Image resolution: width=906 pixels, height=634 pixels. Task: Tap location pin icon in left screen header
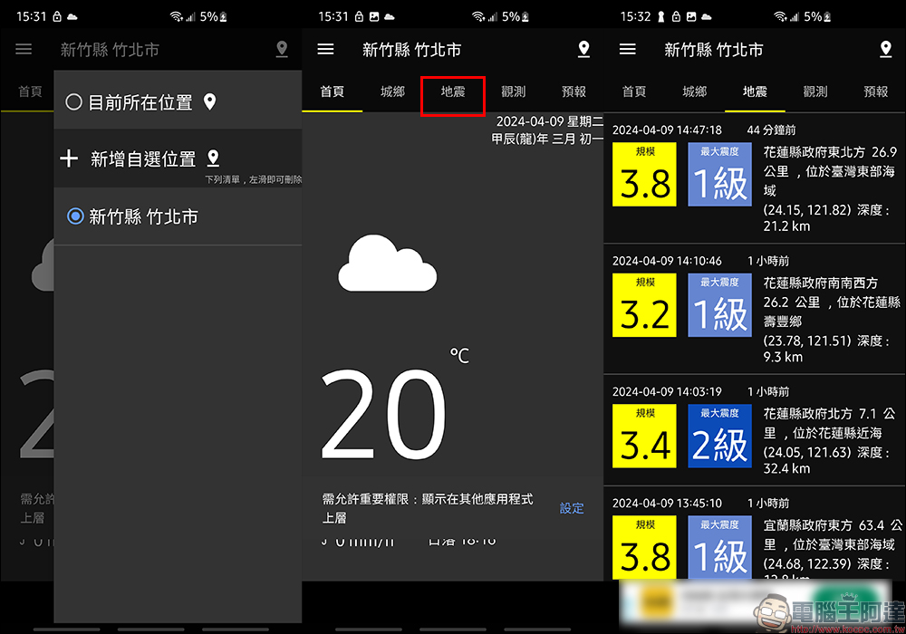282,49
